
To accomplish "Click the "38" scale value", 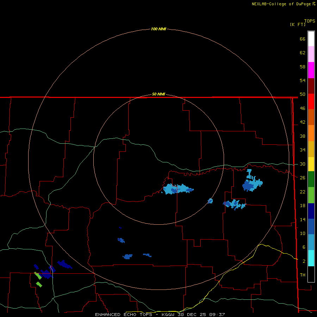I will pyautogui.click(x=303, y=136).
